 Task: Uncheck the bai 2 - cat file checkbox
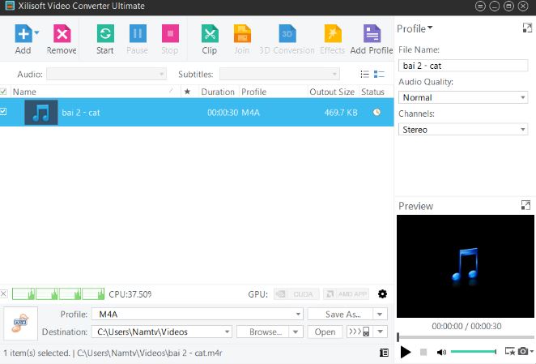pos(3,112)
